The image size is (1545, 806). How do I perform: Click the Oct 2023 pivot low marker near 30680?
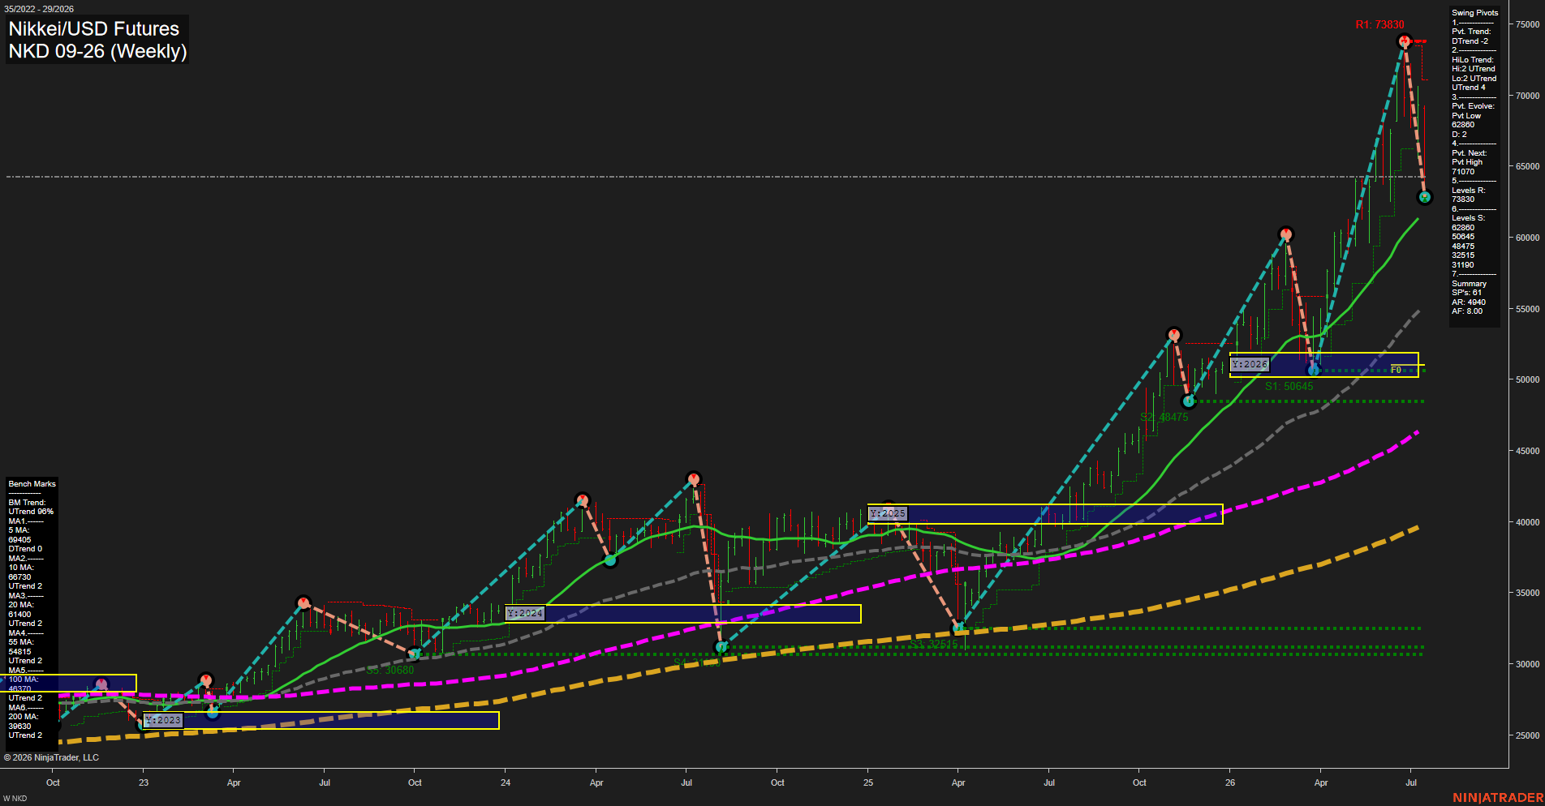point(414,654)
